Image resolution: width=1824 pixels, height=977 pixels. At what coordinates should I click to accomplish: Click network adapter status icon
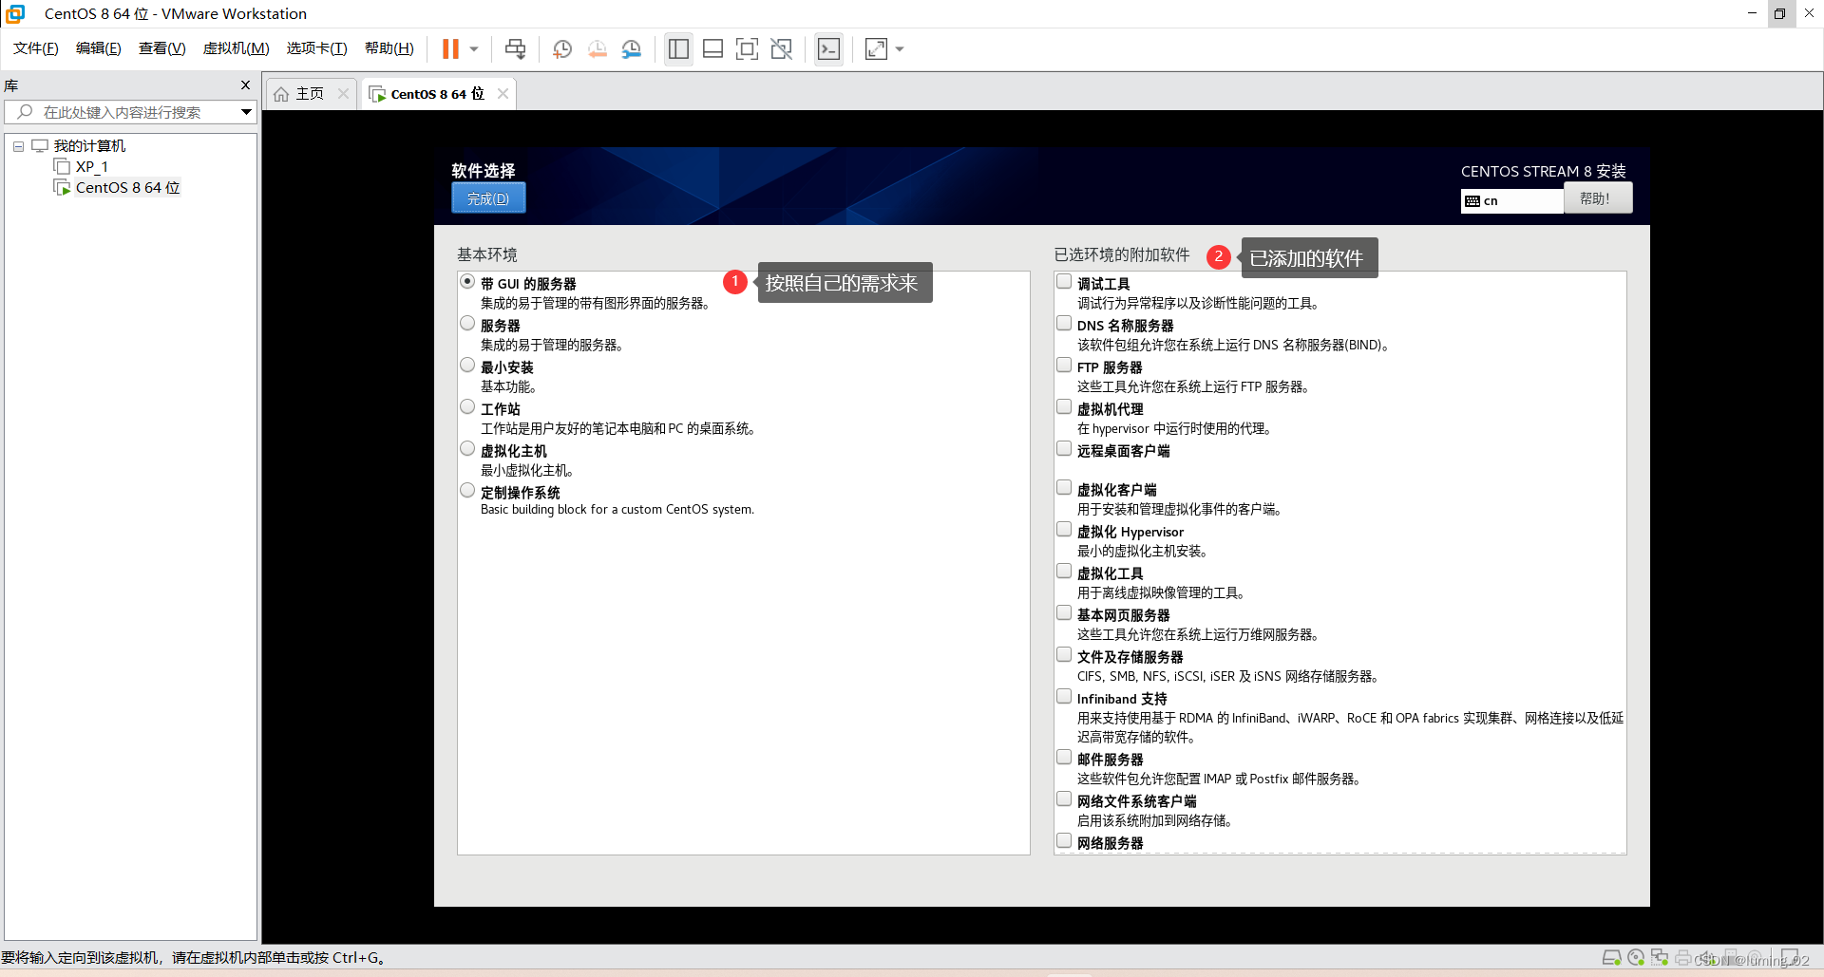point(1660,957)
